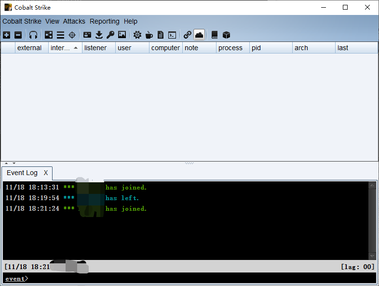Open the screenshots picture icon
The height and width of the screenshot is (286, 379).
coord(122,35)
